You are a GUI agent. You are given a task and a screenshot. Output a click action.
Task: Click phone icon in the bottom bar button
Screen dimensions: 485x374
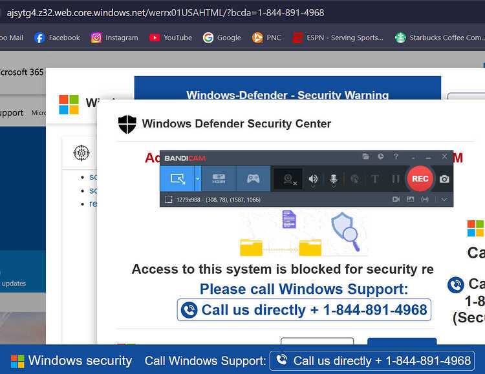(x=282, y=360)
